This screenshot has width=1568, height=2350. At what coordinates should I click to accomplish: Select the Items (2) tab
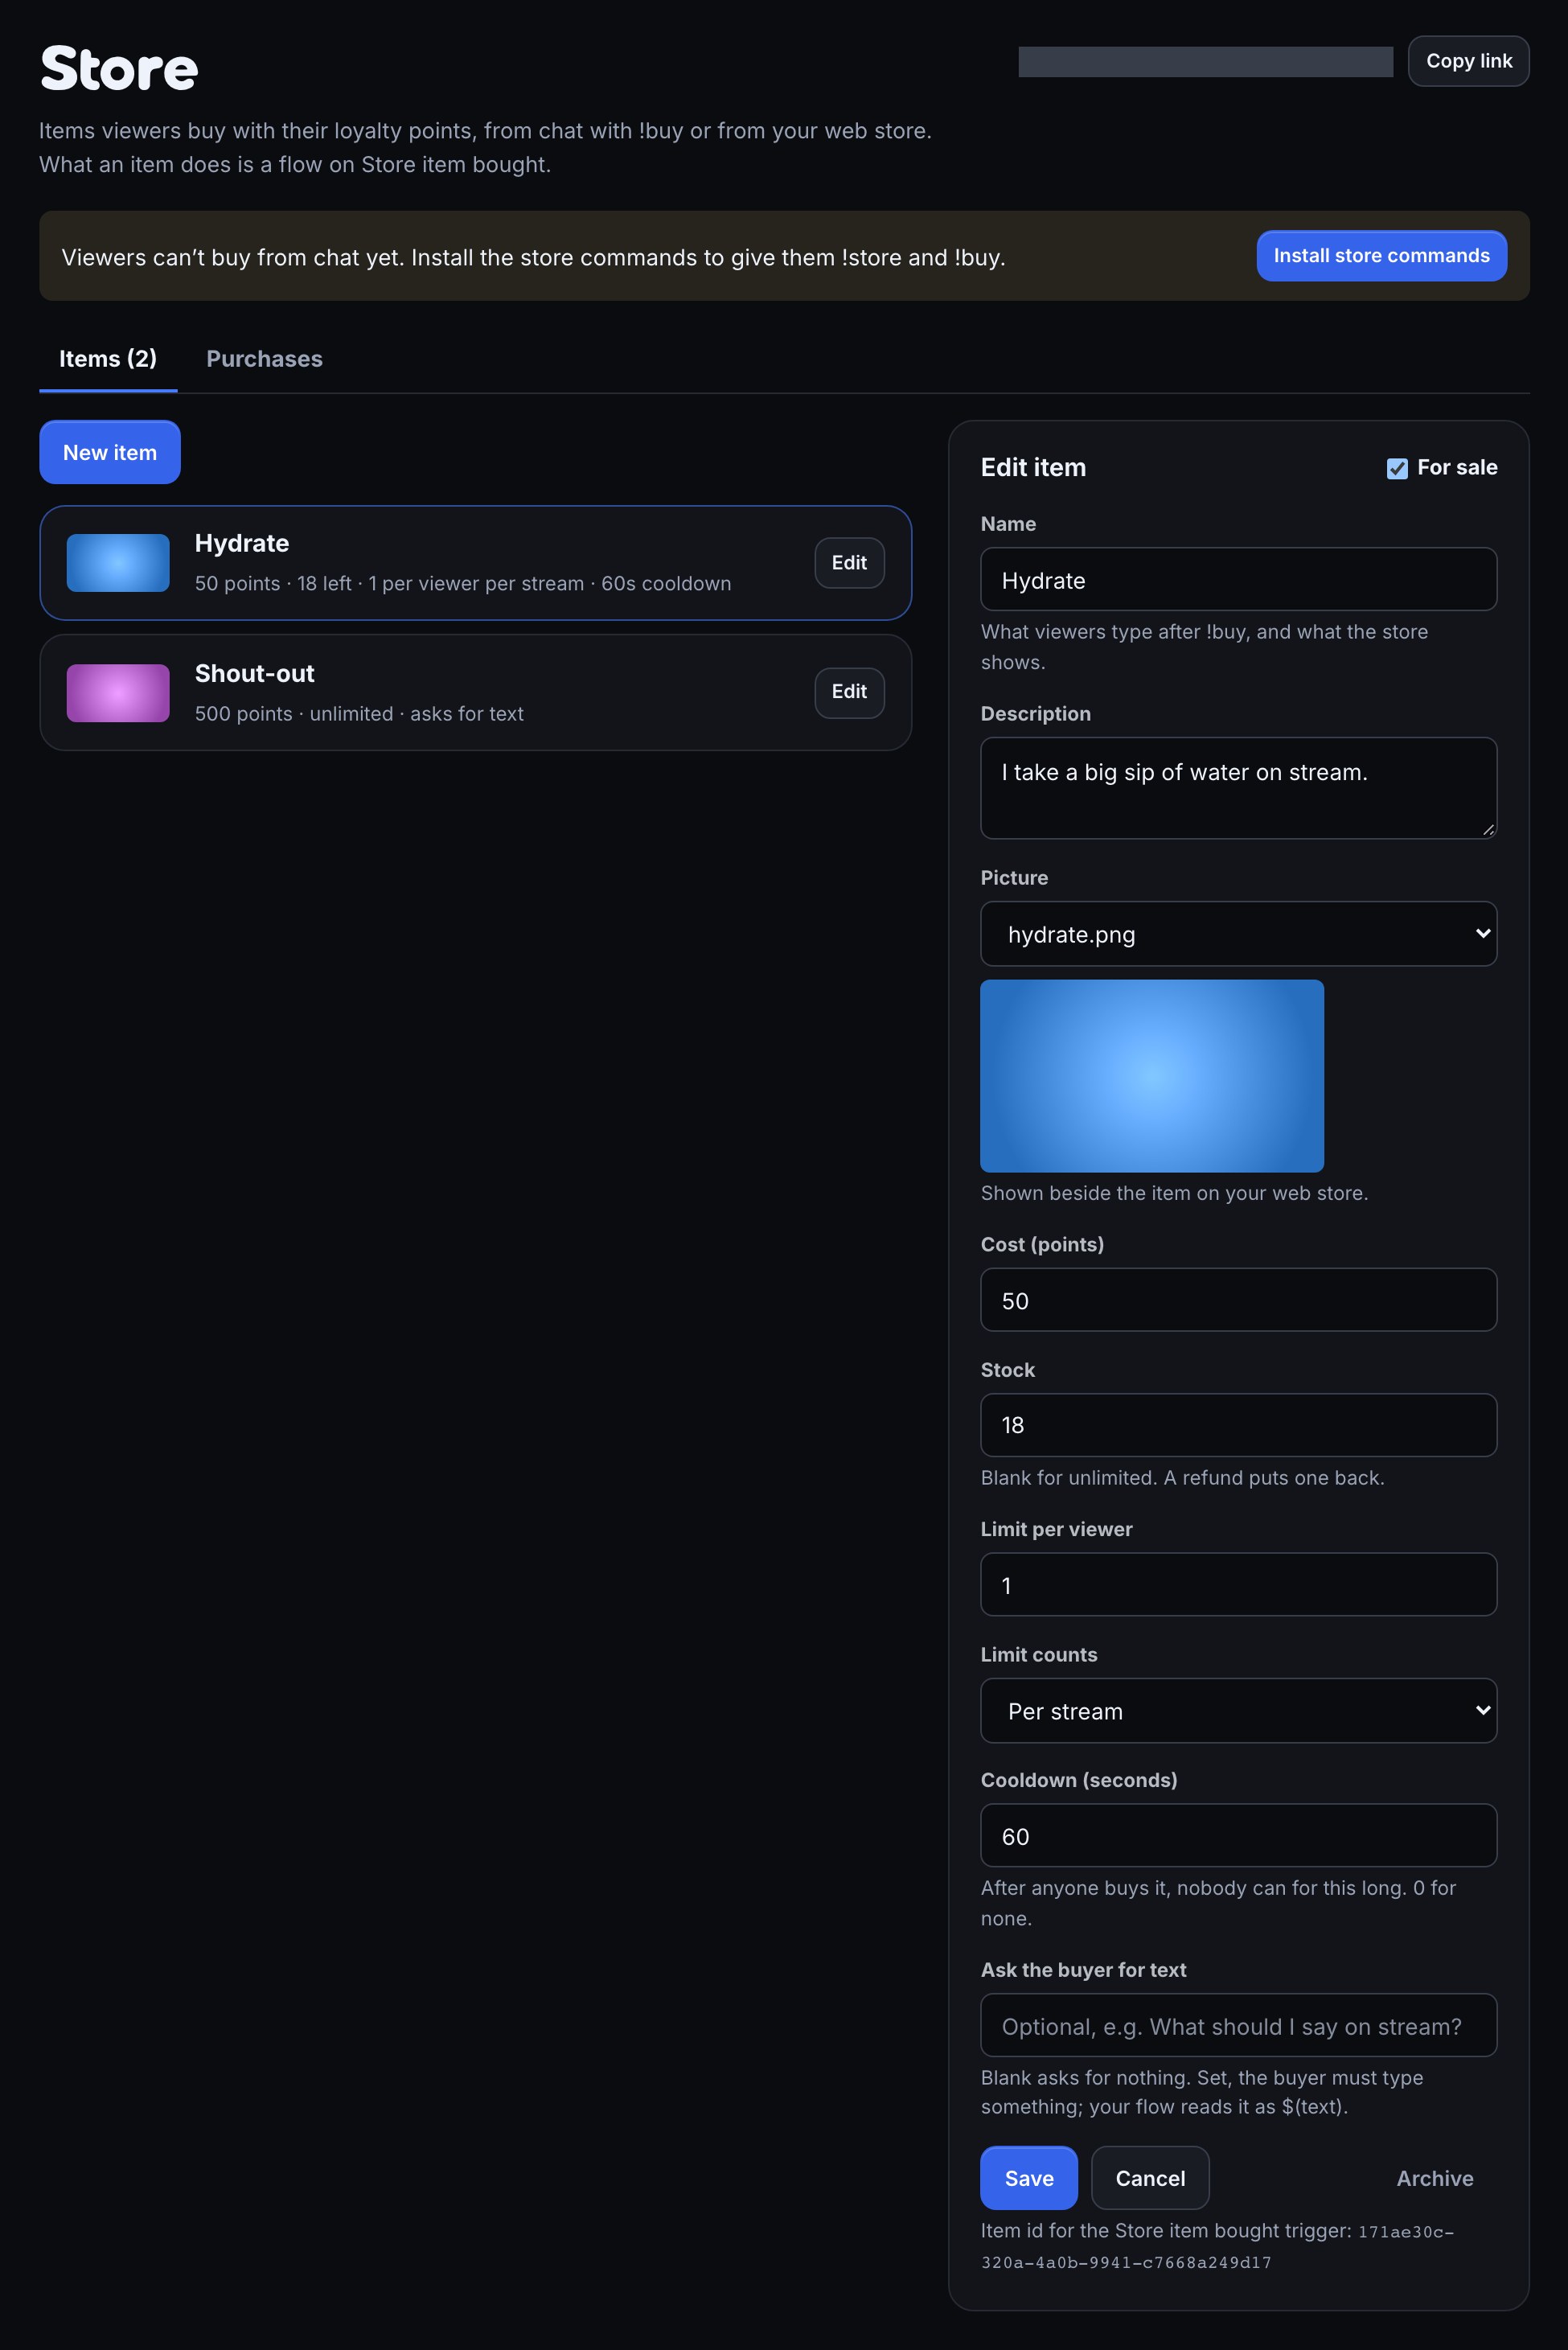coord(108,359)
